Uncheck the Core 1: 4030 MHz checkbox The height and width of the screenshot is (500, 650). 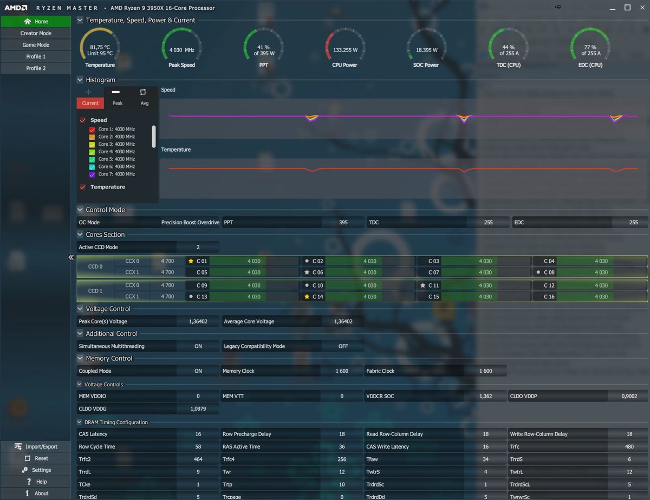(92, 129)
